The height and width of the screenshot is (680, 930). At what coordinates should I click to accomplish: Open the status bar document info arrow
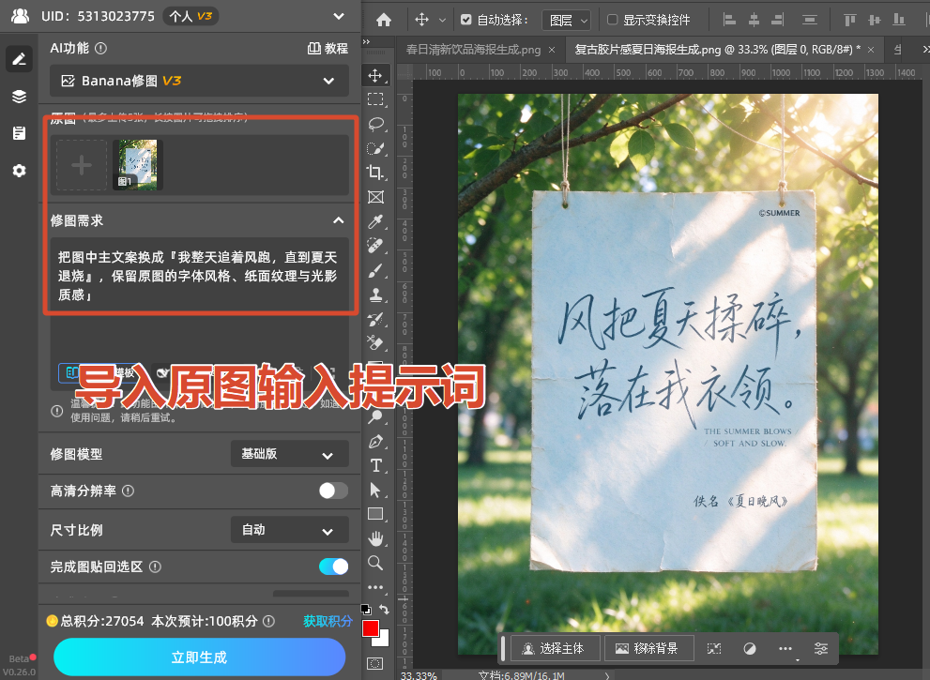pos(607,675)
